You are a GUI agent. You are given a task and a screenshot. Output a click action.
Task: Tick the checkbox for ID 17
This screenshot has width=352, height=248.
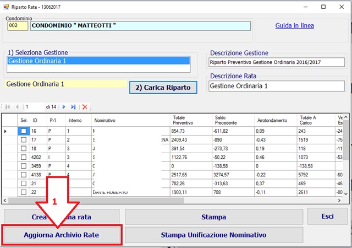coord(24,140)
